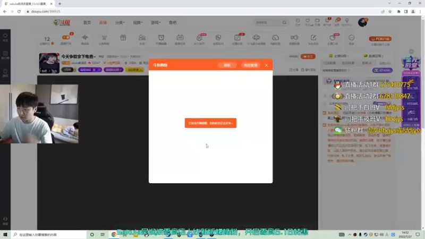Open the history clock icon in header
Screen dimensions: 425x239
point(297,22)
